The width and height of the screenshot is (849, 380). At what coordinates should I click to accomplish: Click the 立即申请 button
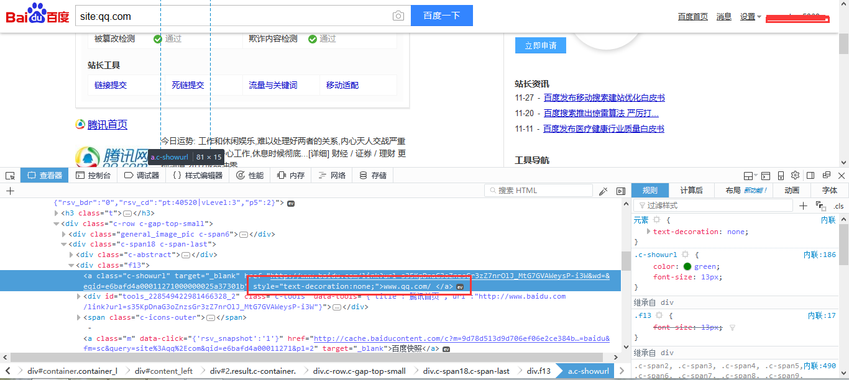541,45
